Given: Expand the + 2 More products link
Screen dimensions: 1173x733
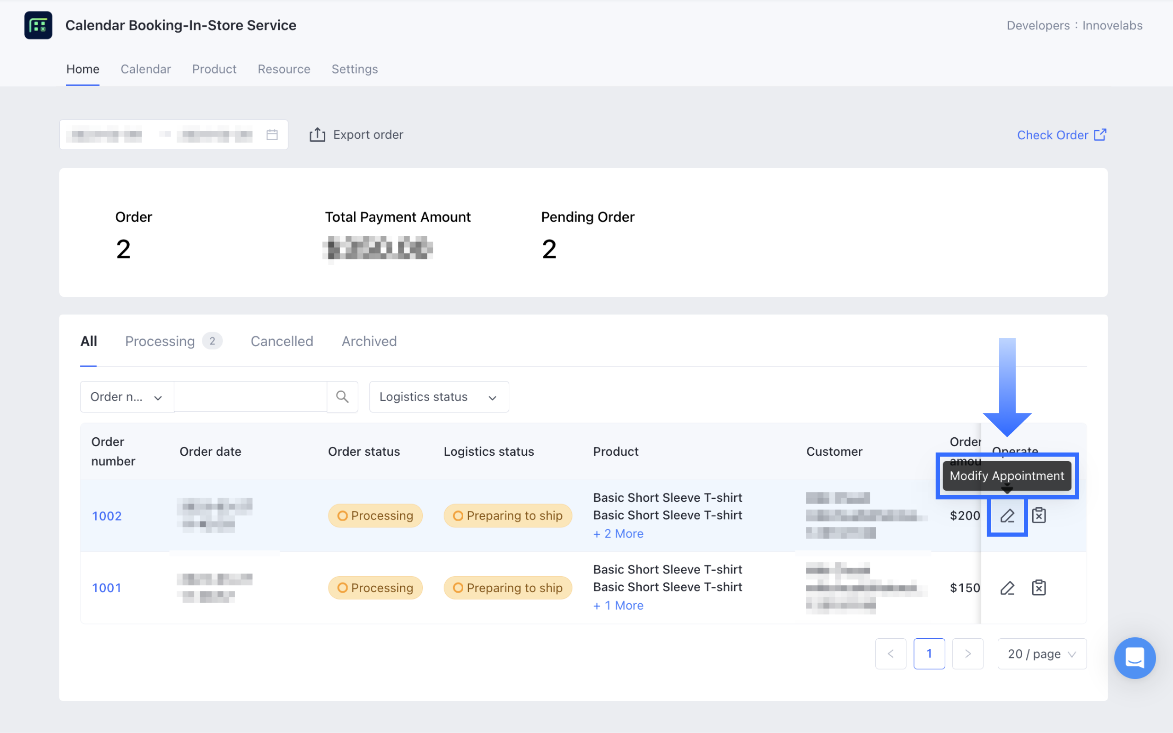Looking at the screenshot, I should click(618, 533).
